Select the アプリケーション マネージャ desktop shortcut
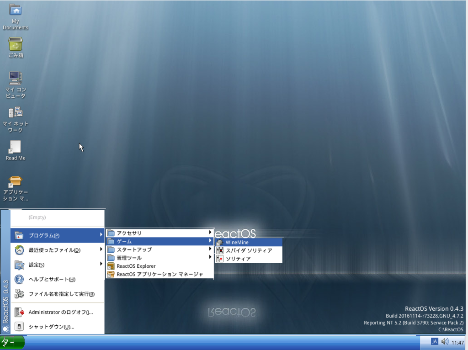The width and height of the screenshot is (468, 350). pyautogui.click(x=16, y=188)
